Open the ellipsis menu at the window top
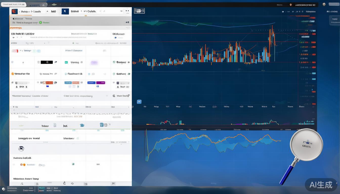 click(x=127, y=11)
